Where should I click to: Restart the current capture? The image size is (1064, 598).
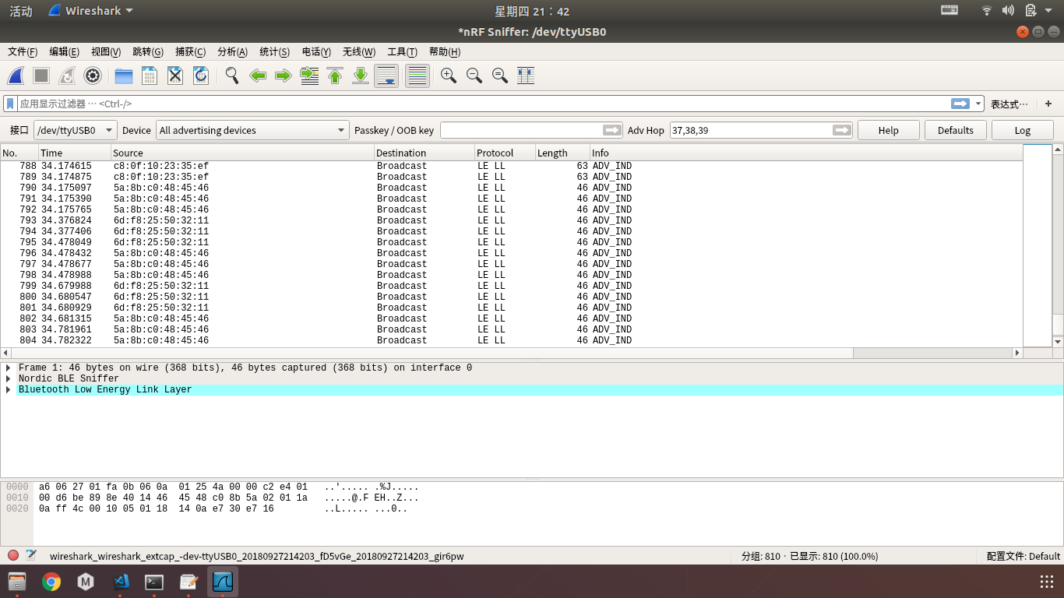pyautogui.click(x=67, y=76)
